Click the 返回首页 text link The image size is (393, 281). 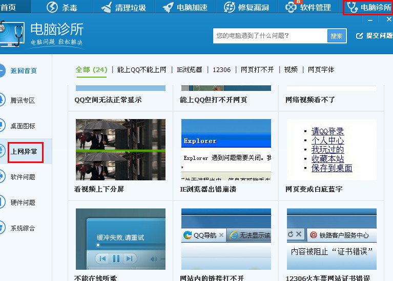pyautogui.click(x=24, y=71)
